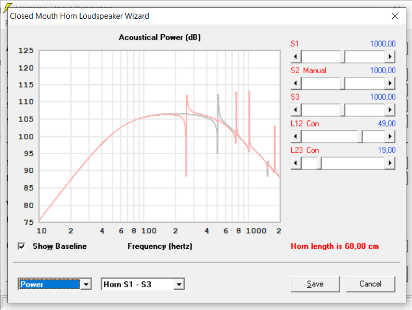Click the S1 slider thumb
The height and width of the screenshot is (310, 412).
(343, 57)
